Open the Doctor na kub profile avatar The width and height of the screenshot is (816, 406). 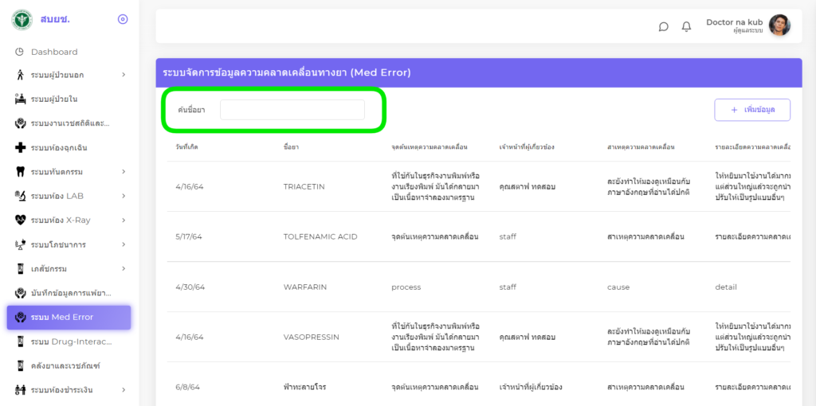(x=779, y=25)
